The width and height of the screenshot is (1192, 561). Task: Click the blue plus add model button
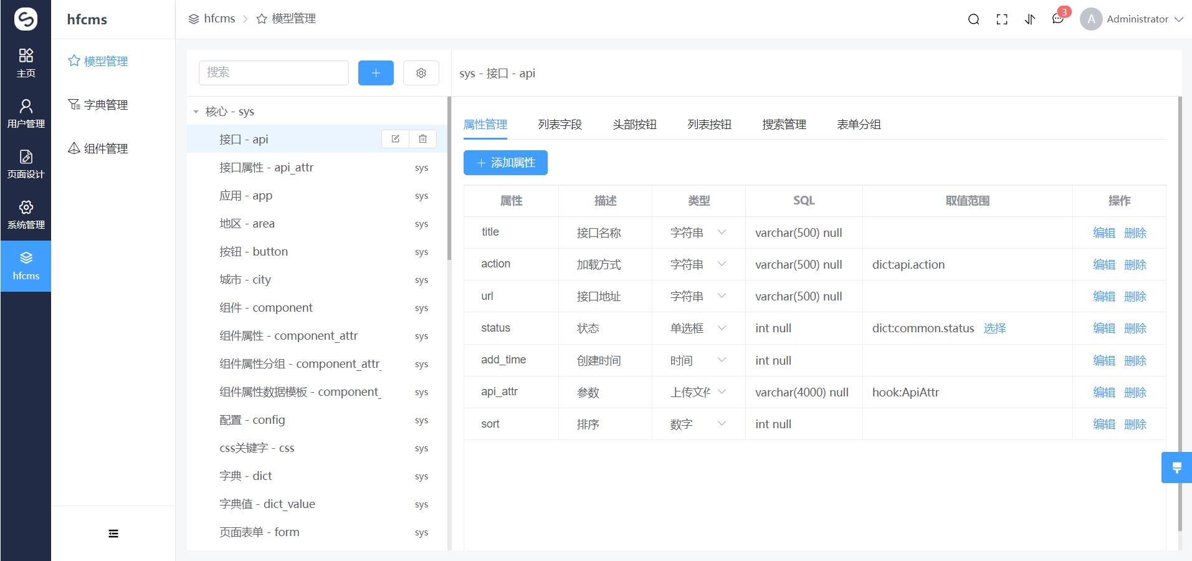[x=376, y=73]
